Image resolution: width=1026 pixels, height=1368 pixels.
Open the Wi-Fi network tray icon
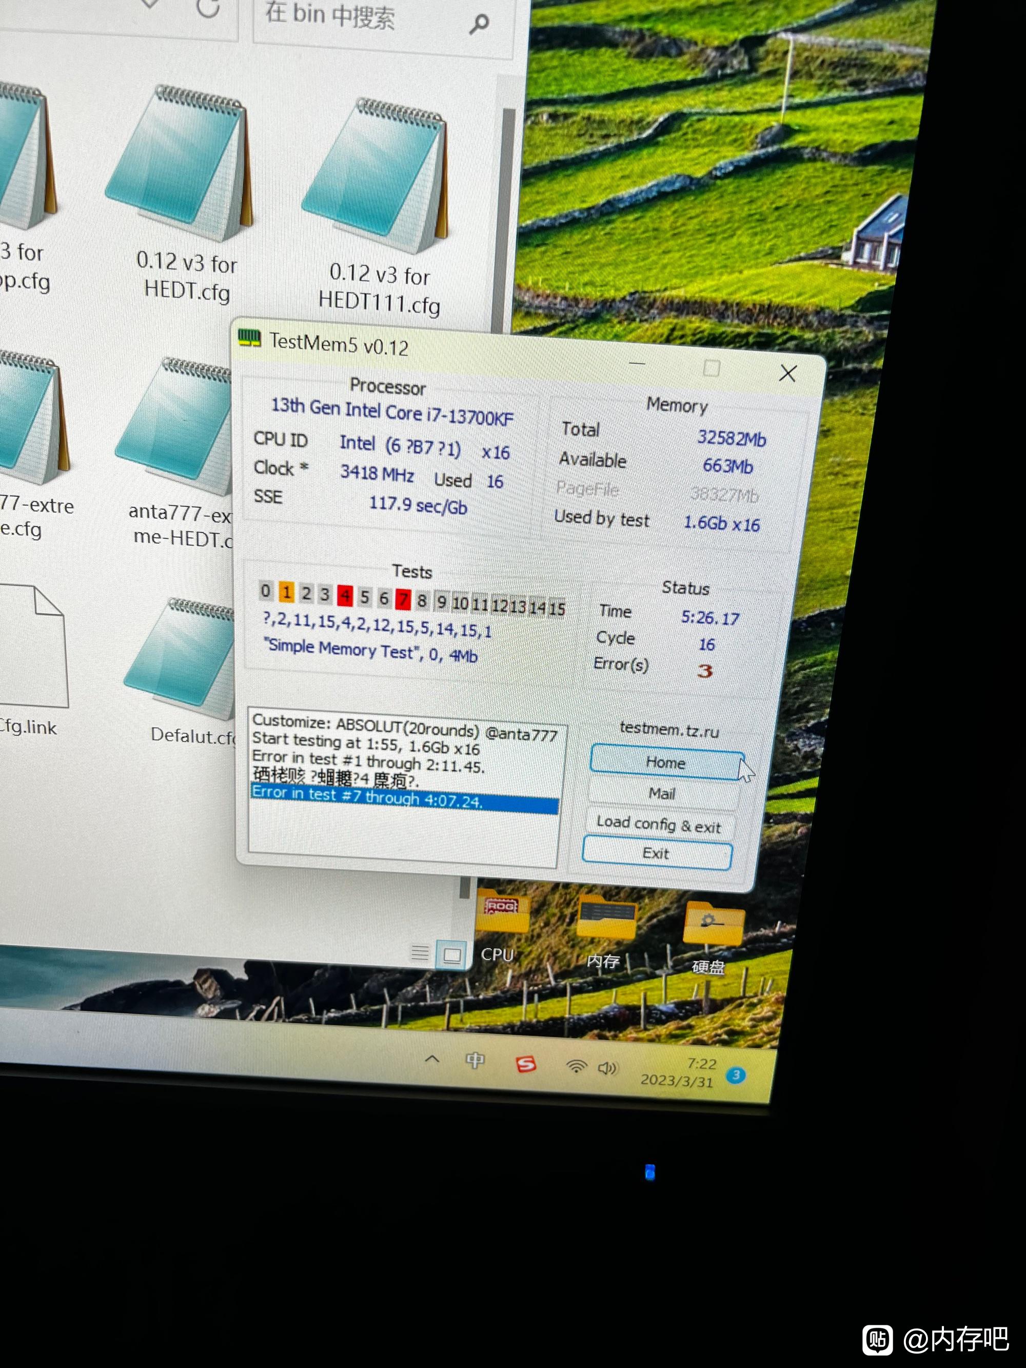point(576,1066)
